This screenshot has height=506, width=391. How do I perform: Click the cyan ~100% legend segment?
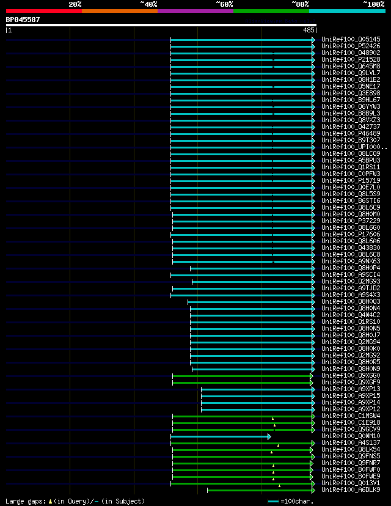point(348,11)
